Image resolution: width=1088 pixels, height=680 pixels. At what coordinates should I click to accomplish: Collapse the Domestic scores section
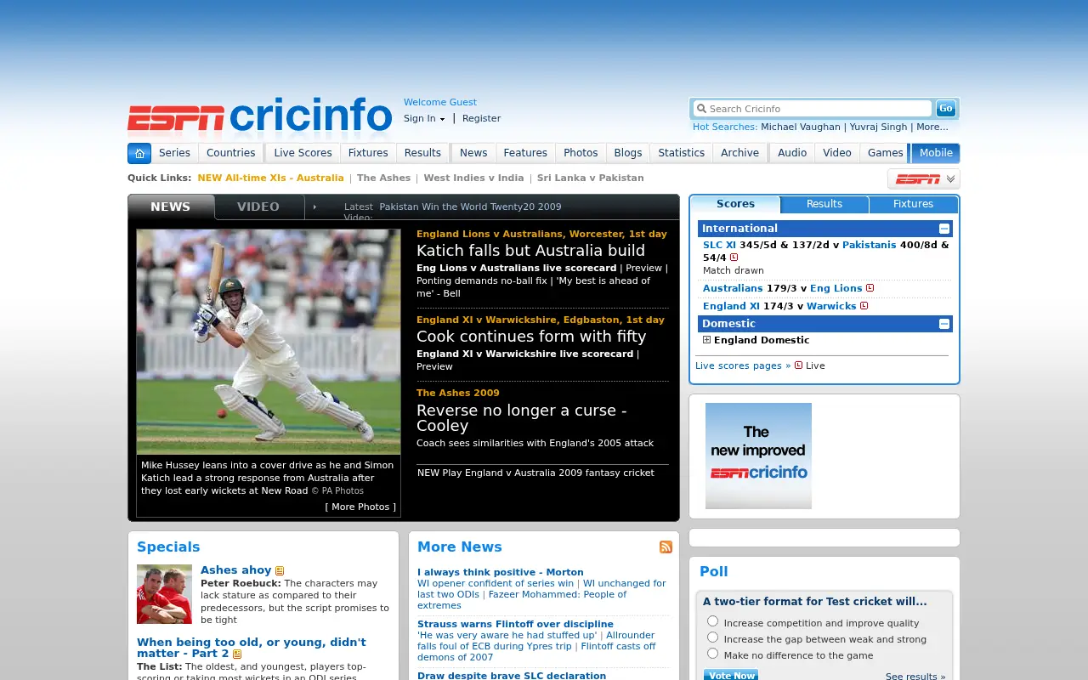coord(943,324)
